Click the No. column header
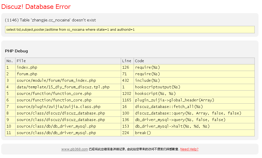This screenshot has height=158, width=262. [10, 61]
